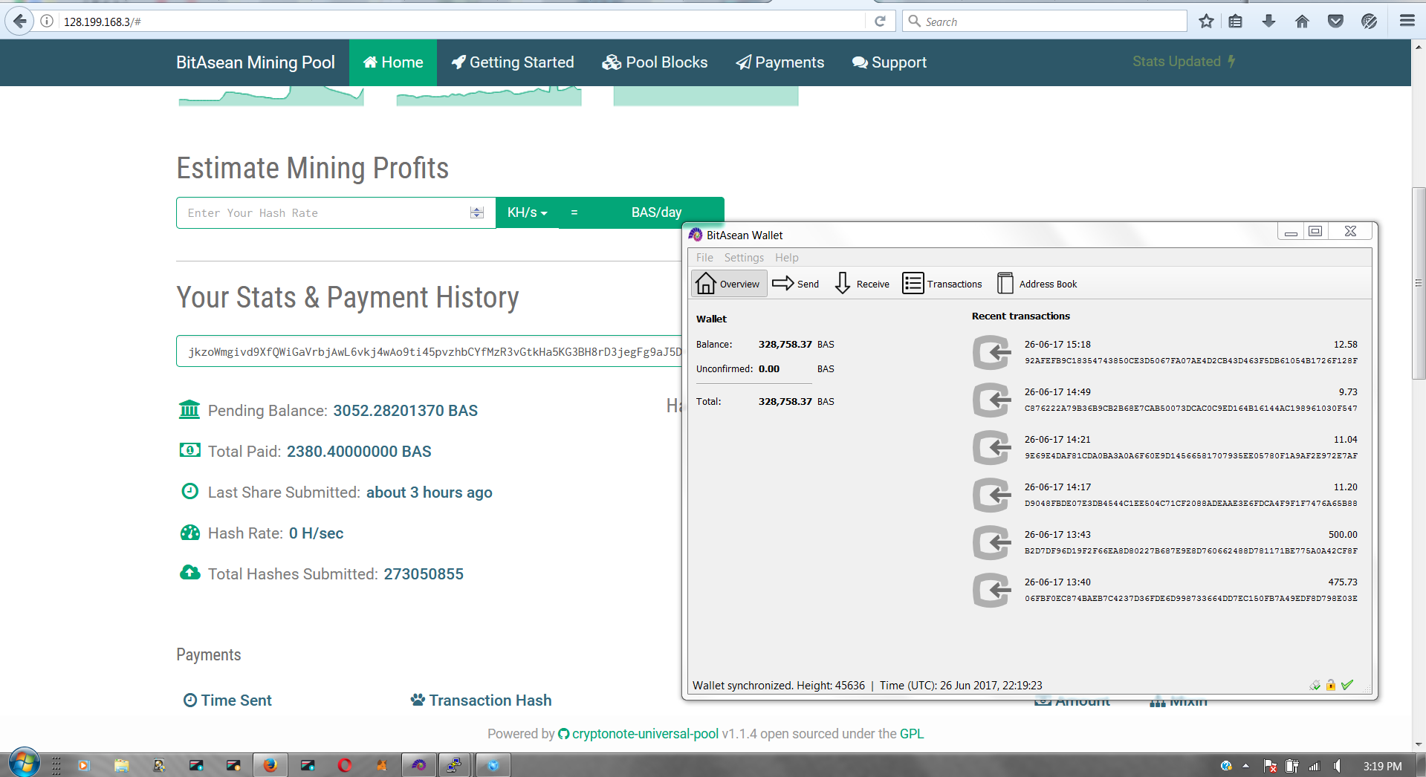Click the wallet address input field

click(430, 351)
